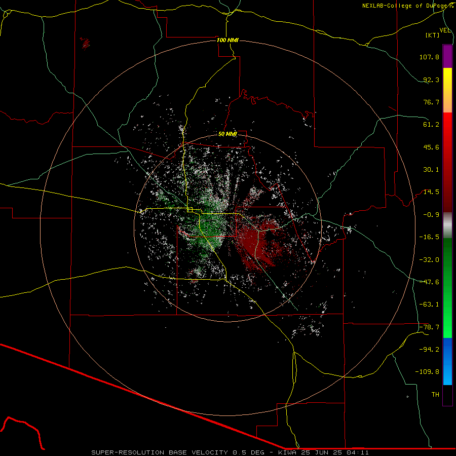Click the 30.1 velocity scale value
Viewport: 456px width, 456px height.
(431, 170)
